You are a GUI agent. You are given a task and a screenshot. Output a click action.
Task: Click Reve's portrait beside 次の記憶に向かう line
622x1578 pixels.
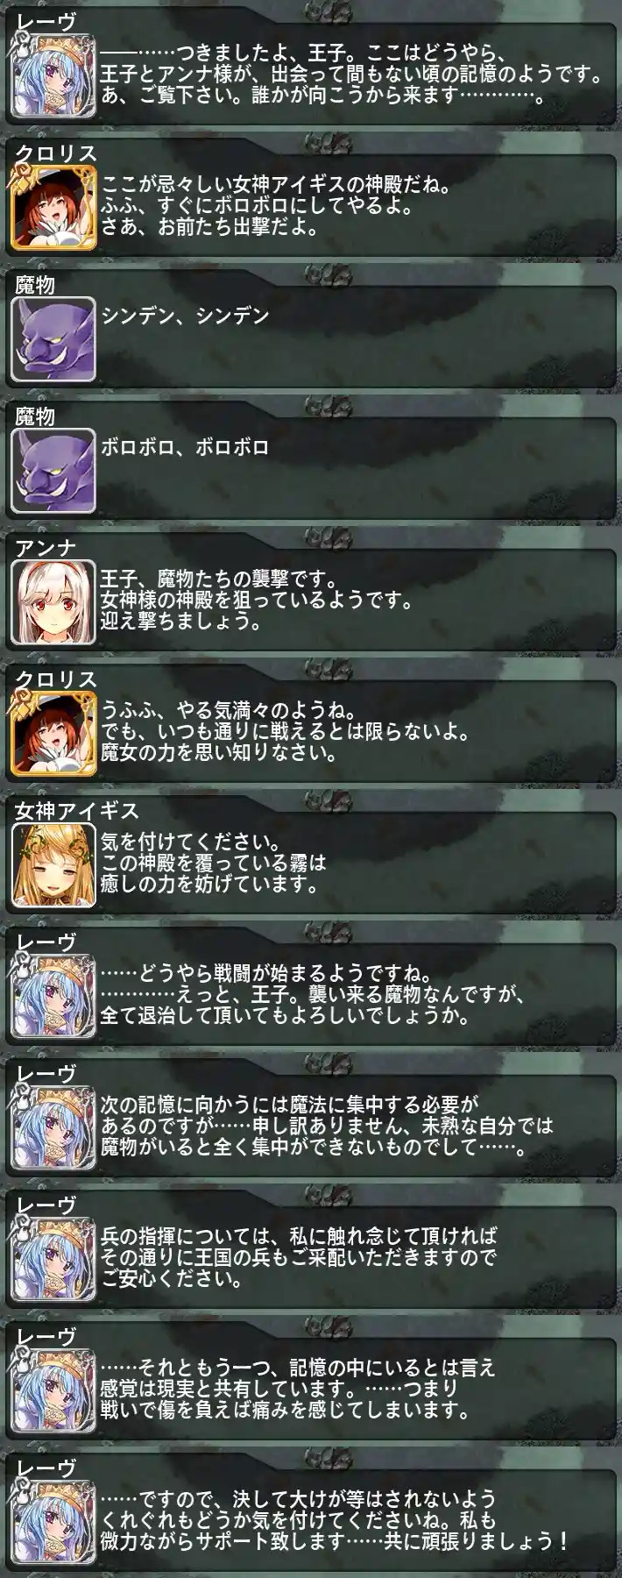[53, 1128]
